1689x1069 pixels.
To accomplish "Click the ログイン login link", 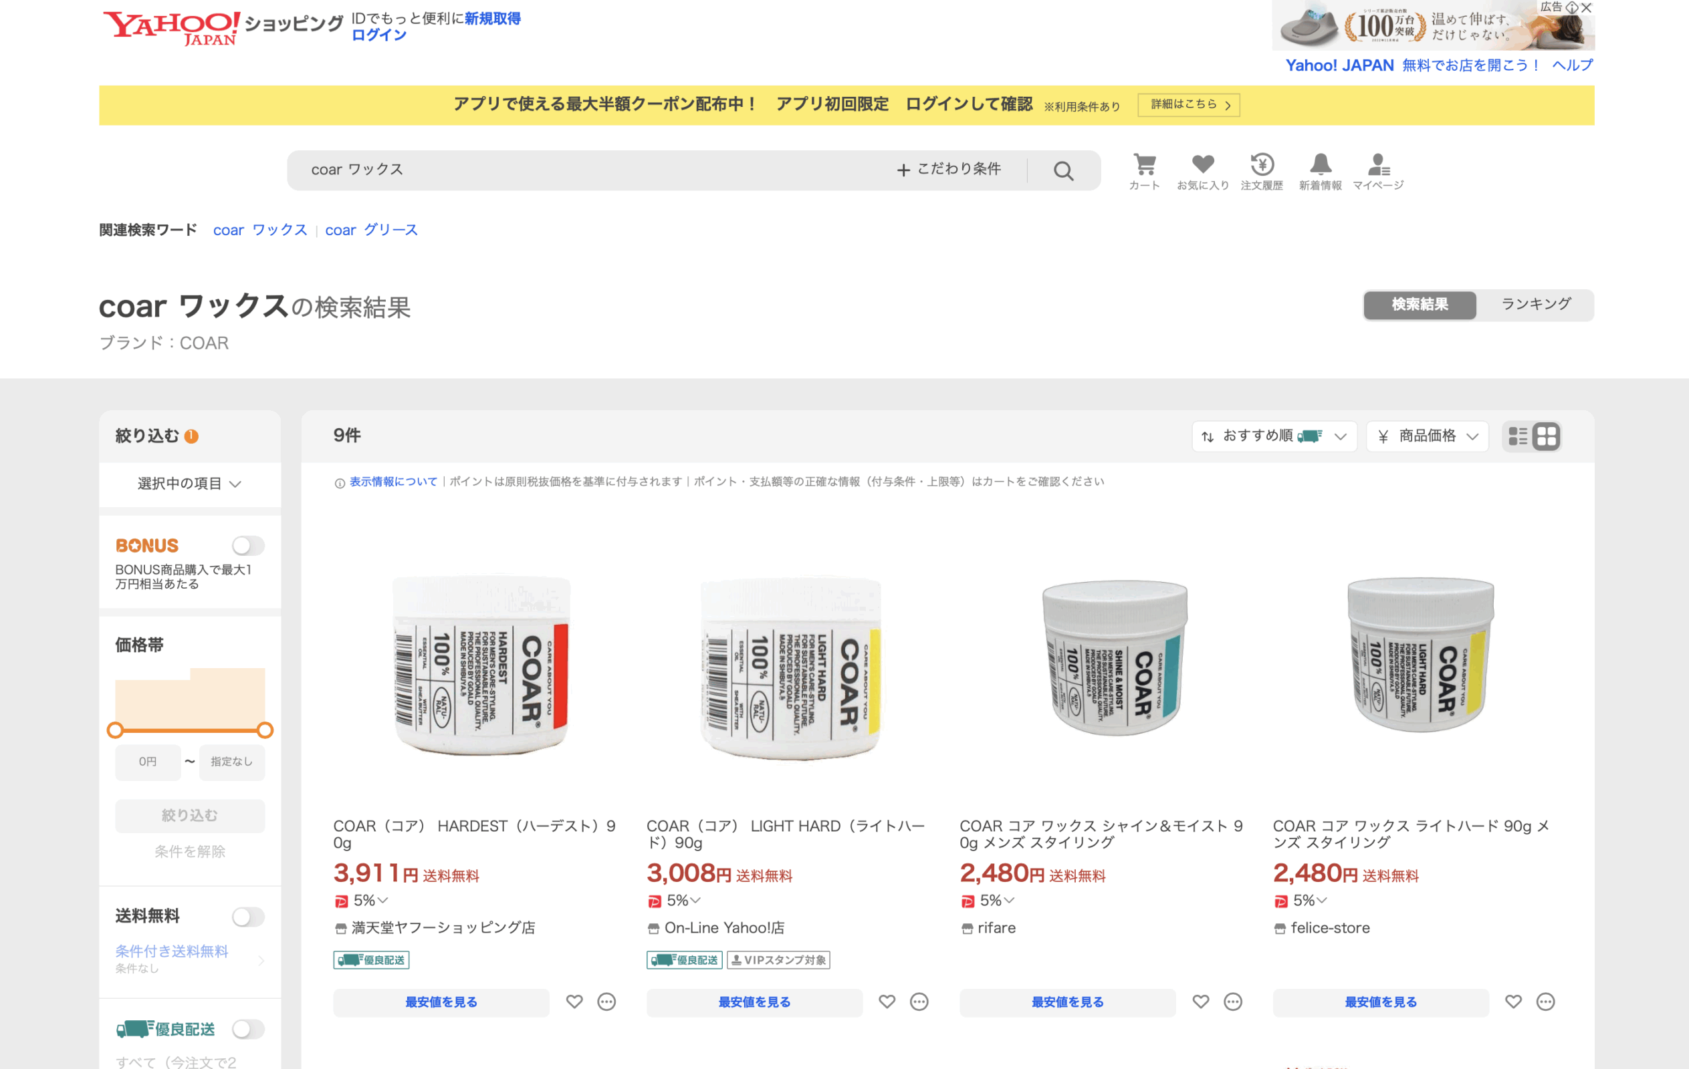I will click(378, 35).
